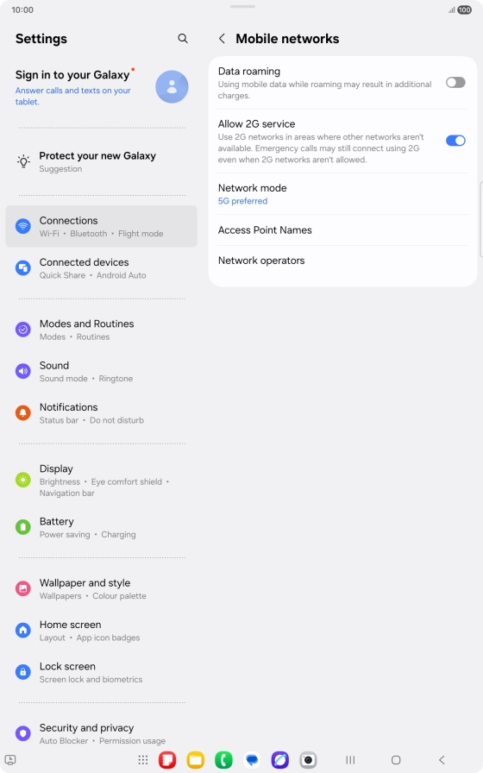Open the Messages app in taskbar
The image size is (483, 773).
(x=252, y=760)
